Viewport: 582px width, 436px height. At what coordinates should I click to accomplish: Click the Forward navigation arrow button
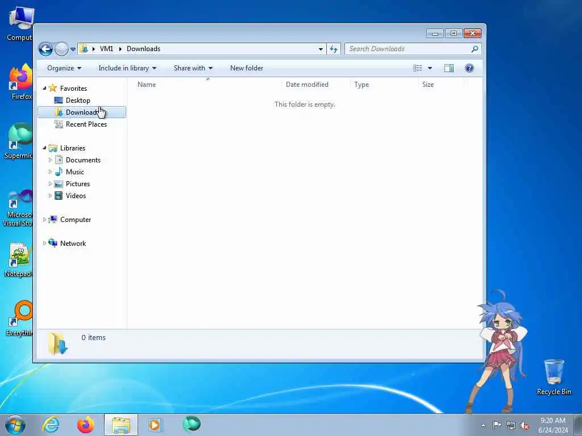(x=61, y=49)
